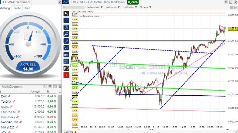
Task: Click the chart icon left of DB - DAX title
Action: (66, 2)
